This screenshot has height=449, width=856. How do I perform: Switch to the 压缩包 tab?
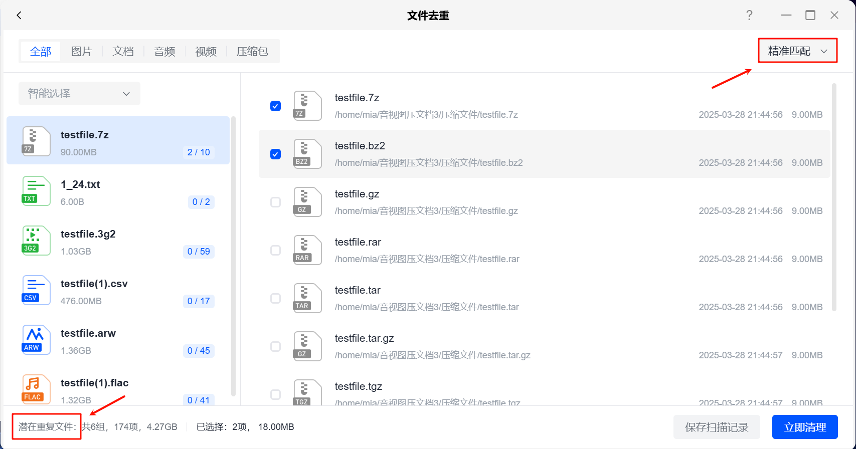click(x=252, y=52)
